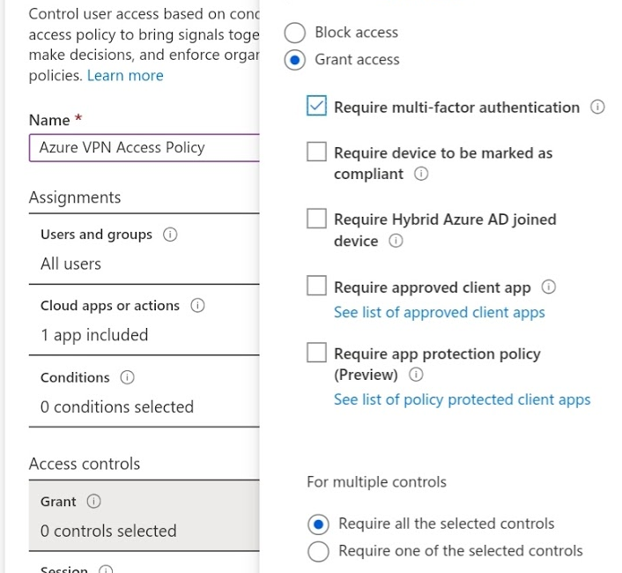Image resolution: width=622 pixels, height=573 pixels.
Task: Open the All users assignment setting
Action: tap(70, 264)
